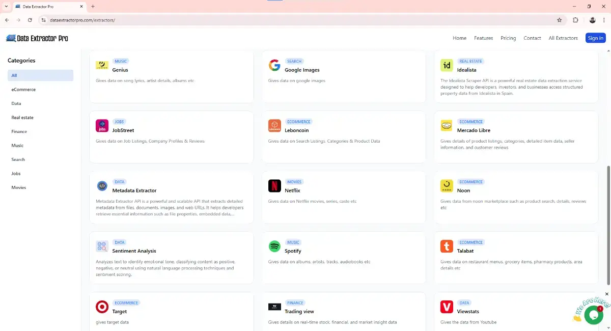The width and height of the screenshot is (611, 331).
Task: Click the Noon logo icon
Action: click(x=447, y=186)
